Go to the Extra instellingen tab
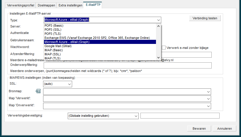The width and height of the screenshot is (241, 137). pos(70,5)
